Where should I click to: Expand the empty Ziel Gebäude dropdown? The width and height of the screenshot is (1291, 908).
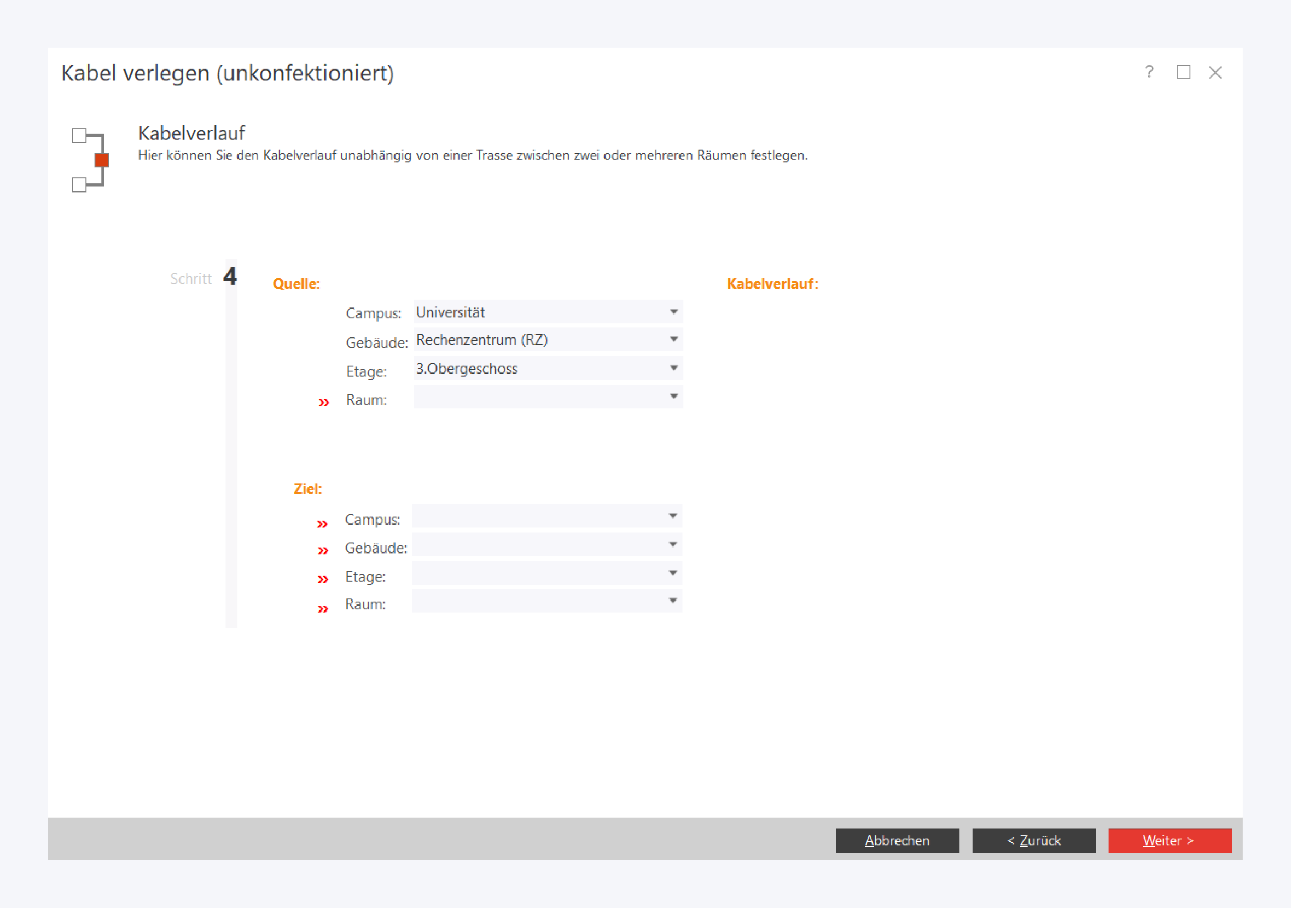tap(547, 545)
